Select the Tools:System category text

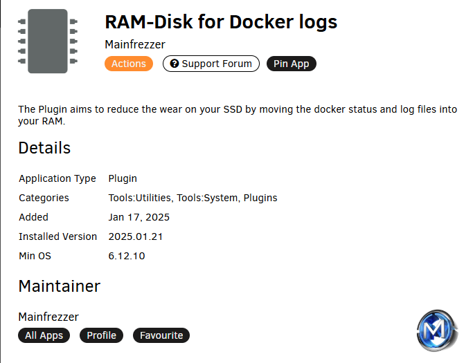tap(207, 198)
